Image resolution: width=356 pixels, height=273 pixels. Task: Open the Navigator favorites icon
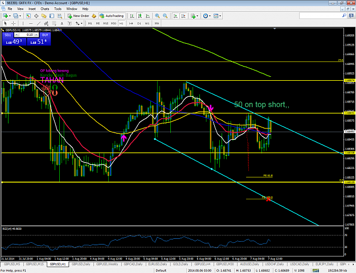(x=44, y=16)
